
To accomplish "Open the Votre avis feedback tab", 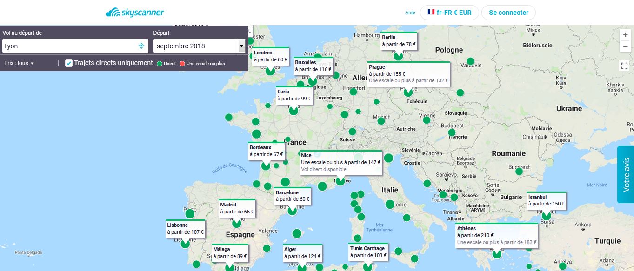I will [626, 174].
